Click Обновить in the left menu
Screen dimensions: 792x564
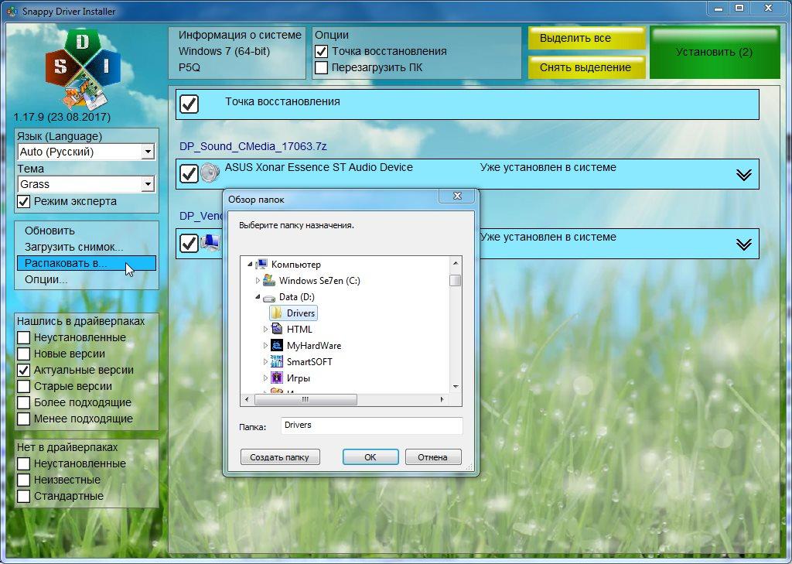point(49,231)
